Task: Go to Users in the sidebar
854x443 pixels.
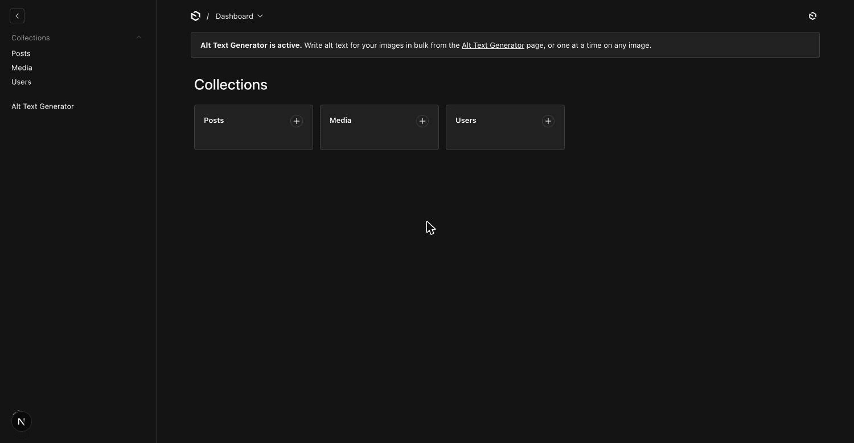Action: (21, 82)
